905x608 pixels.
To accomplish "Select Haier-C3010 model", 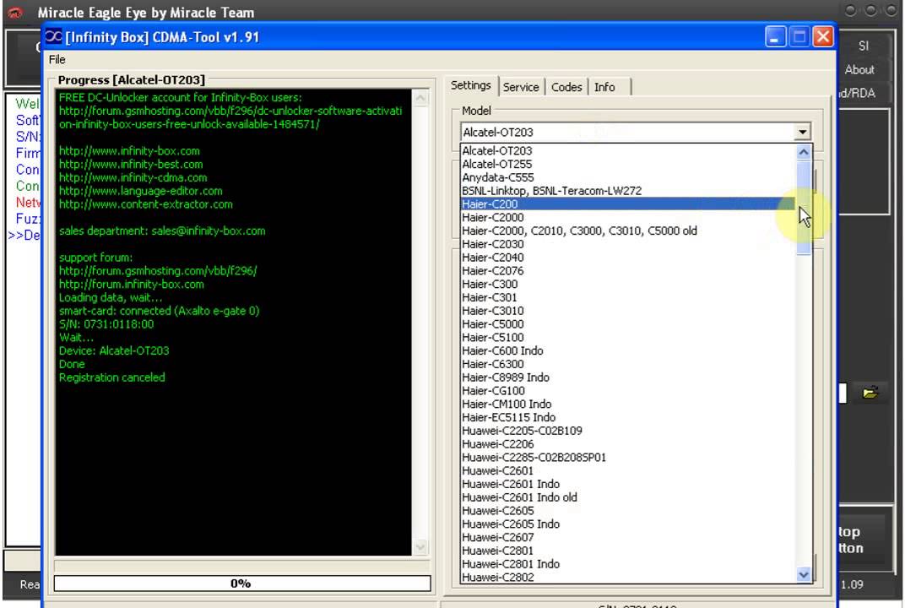I will click(x=627, y=311).
